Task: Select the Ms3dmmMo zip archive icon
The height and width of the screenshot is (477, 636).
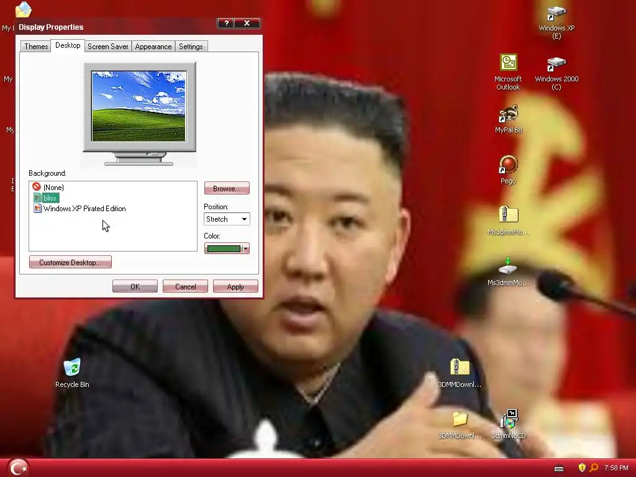Action: [508, 220]
